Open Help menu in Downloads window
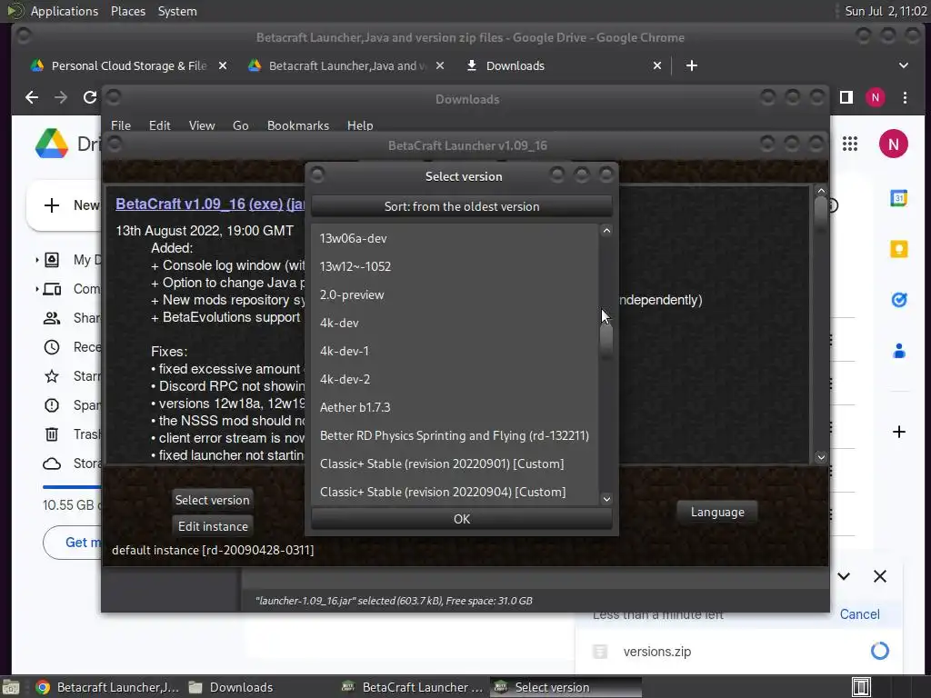 (x=360, y=125)
